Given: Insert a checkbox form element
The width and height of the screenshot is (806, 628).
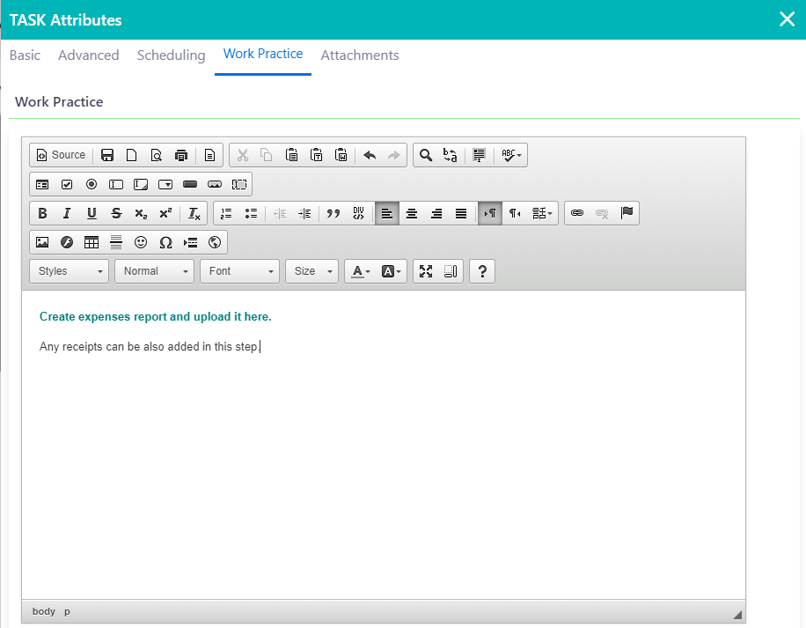Looking at the screenshot, I should [67, 184].
